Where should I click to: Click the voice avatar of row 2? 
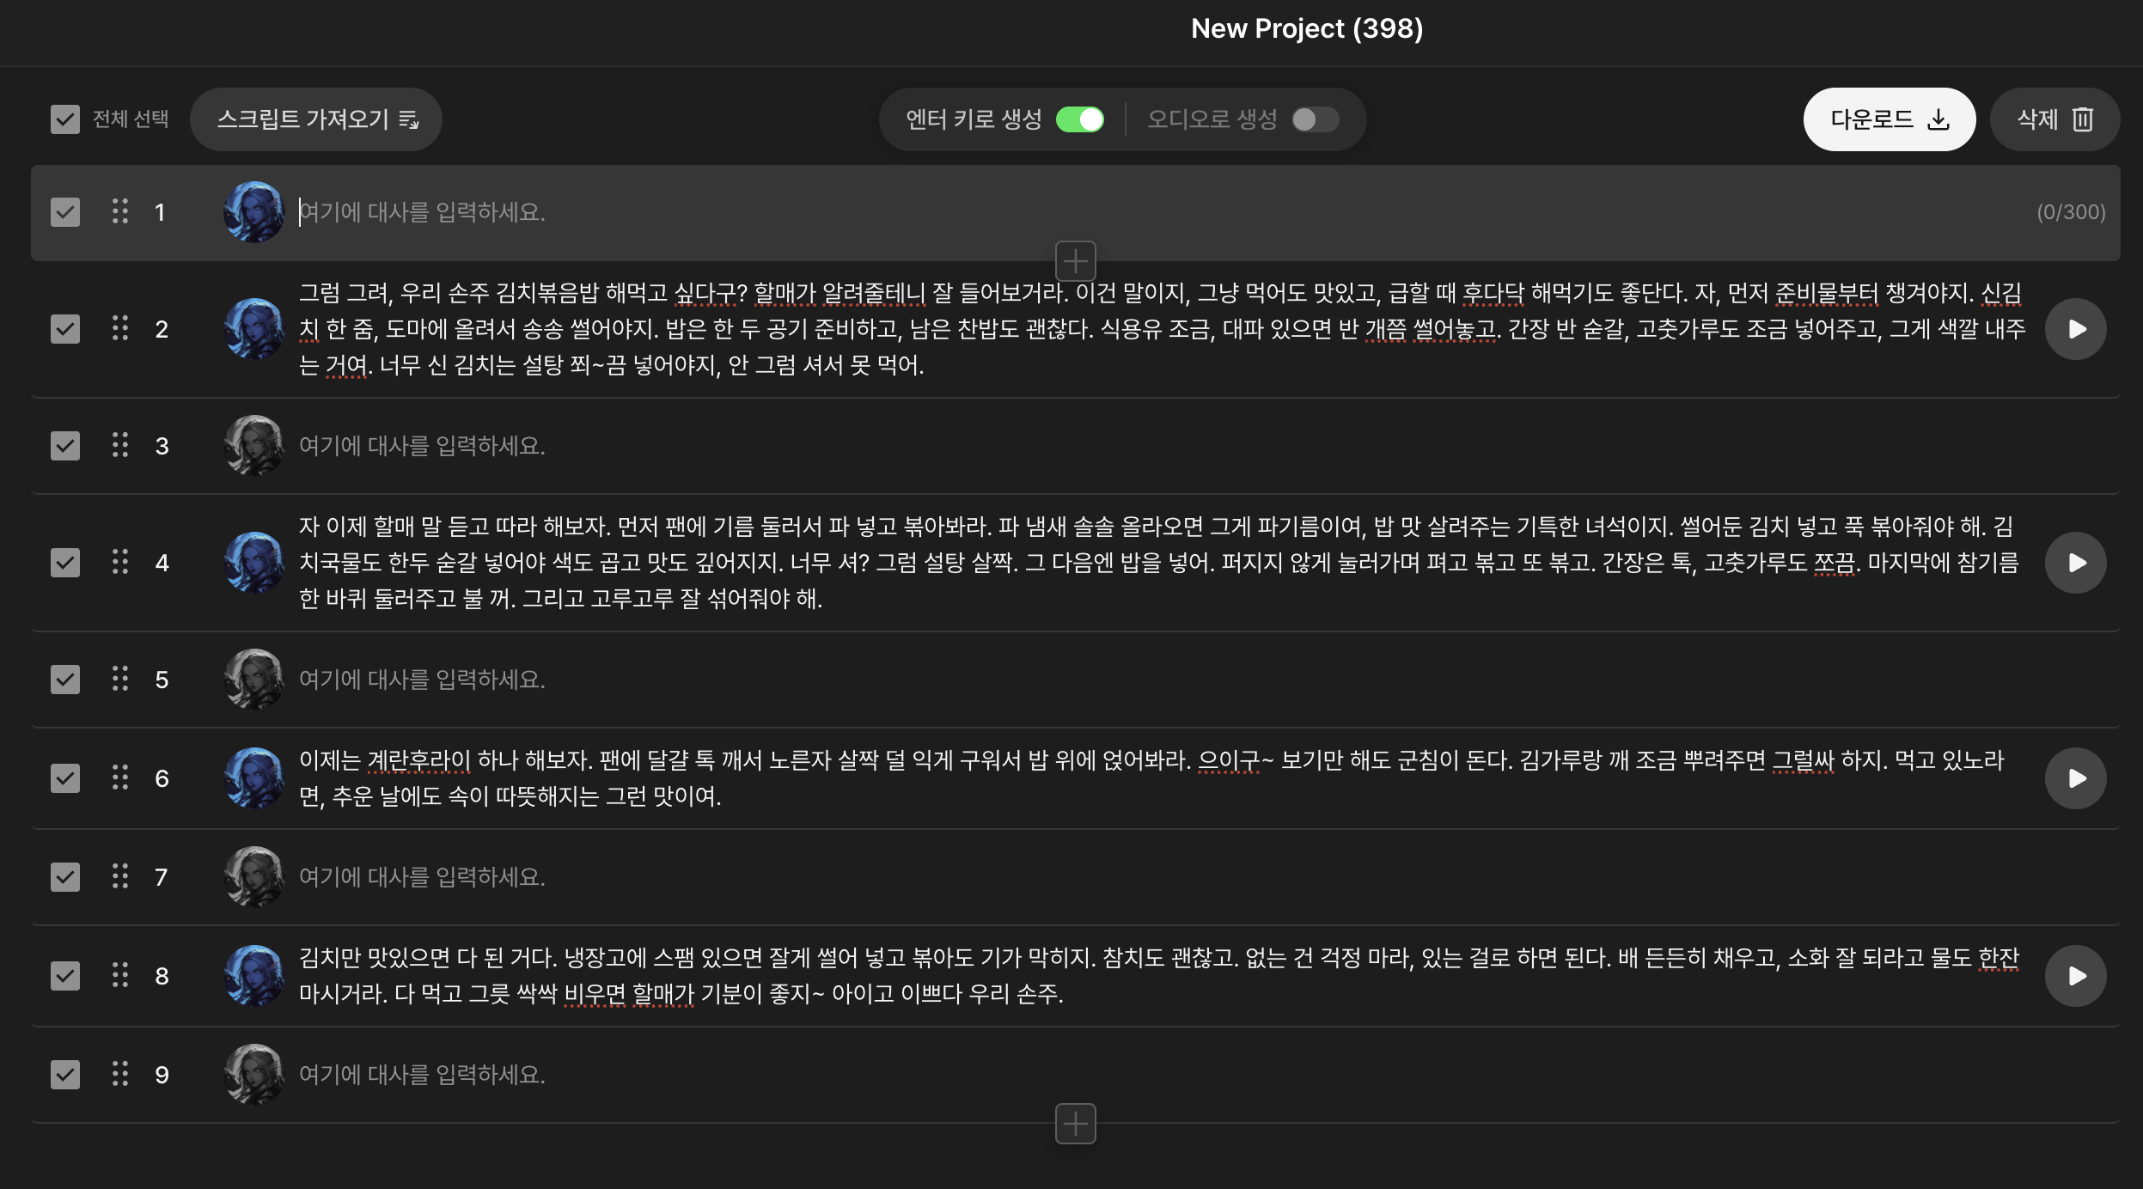point(254,329)
